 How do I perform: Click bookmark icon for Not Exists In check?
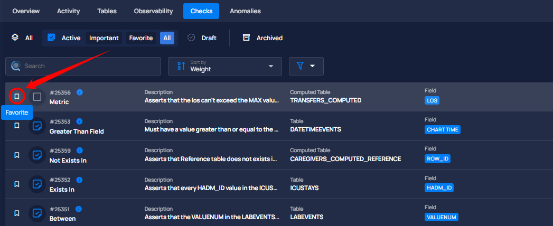(x=16, y=155)
